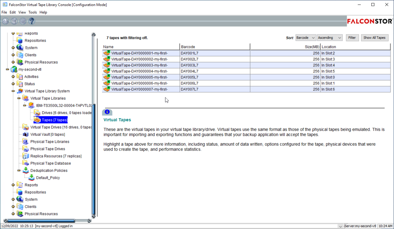The width and height of the screenshot is (394, 229).
Task: Click barcode cell DAY006L7
Action: click(x=215, y=83)
